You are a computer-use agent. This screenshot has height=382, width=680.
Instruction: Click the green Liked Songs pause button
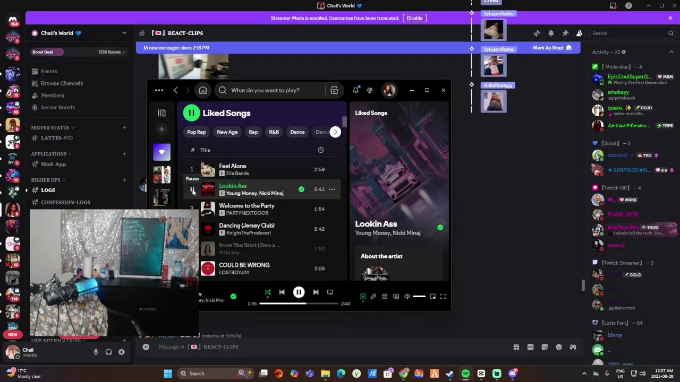(191, 113)
